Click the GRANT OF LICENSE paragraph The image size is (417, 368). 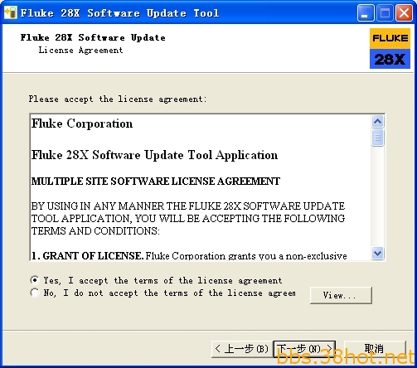pyautogui.click(x=189, y=255)
